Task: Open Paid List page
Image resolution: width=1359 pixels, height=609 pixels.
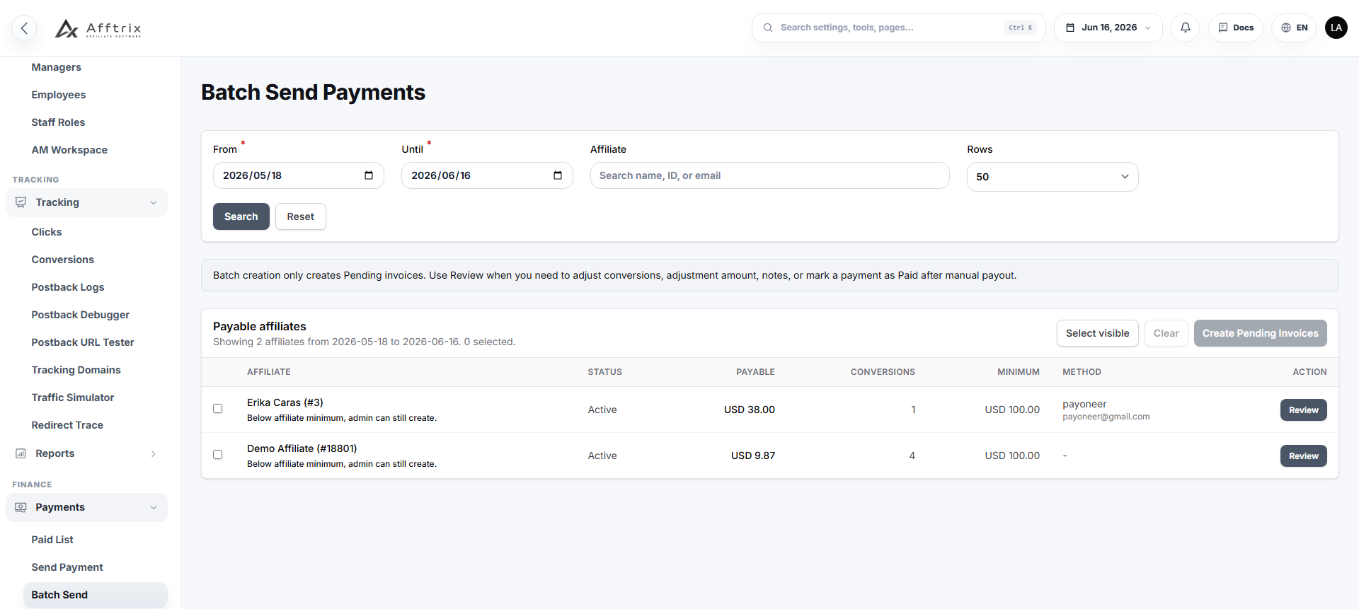Action: (52, 540)
